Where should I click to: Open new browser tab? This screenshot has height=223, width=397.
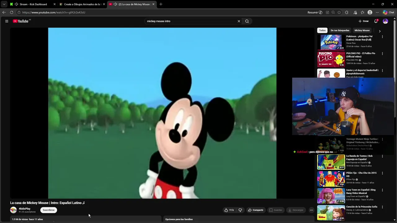pos(161,4)
